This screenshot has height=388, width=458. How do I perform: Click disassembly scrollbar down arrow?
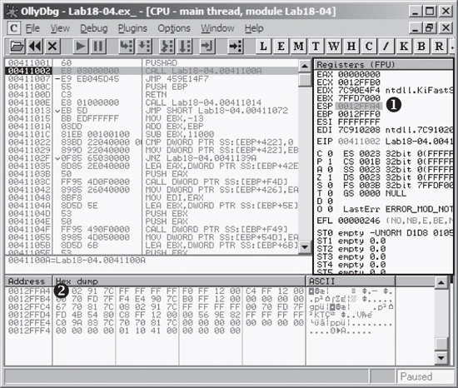[x=305, y=247]
